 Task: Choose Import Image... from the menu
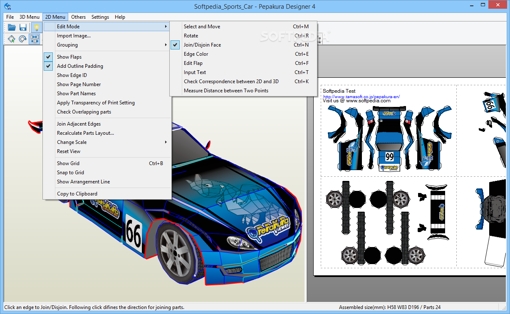point(107,36)
